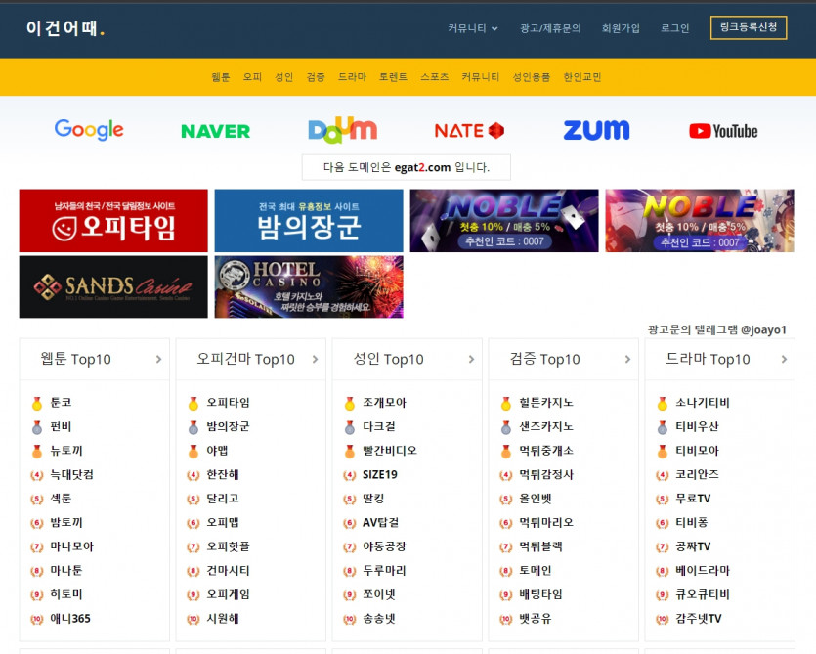
Task: Click the 로그인 link
Action: [674, 28]
